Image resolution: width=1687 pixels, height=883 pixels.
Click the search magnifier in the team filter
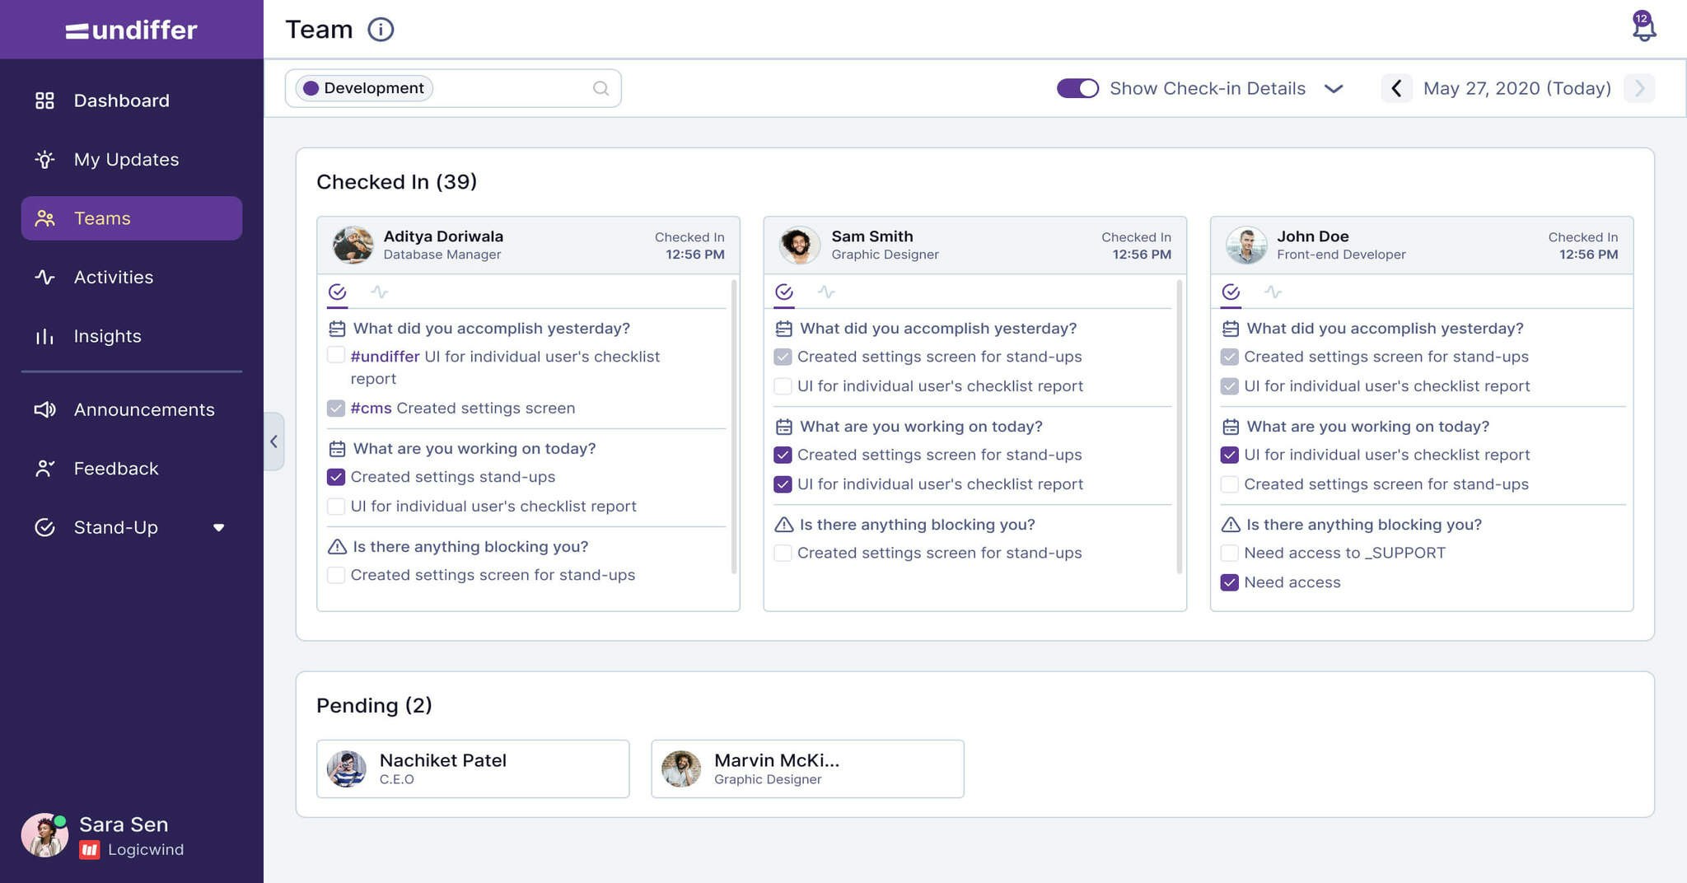pos(600,88)
